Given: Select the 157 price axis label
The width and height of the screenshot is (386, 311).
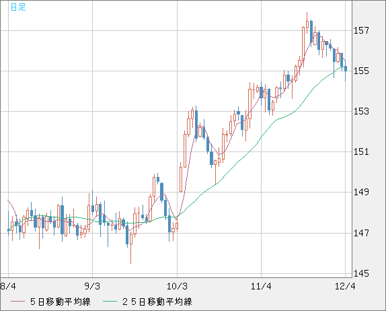Looking at the screenshot, I should click(361, 30).
